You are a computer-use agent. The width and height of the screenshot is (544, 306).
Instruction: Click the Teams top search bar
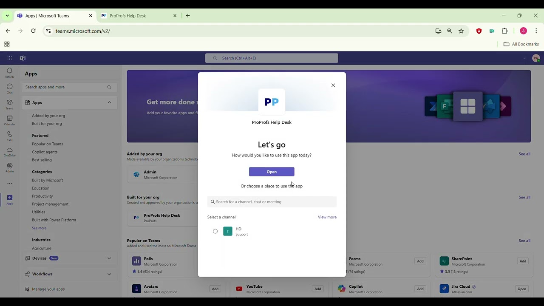[x=272, y=58]
